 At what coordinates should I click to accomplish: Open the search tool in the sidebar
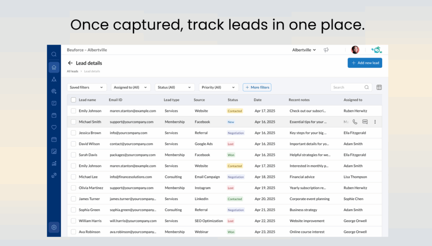54,54
